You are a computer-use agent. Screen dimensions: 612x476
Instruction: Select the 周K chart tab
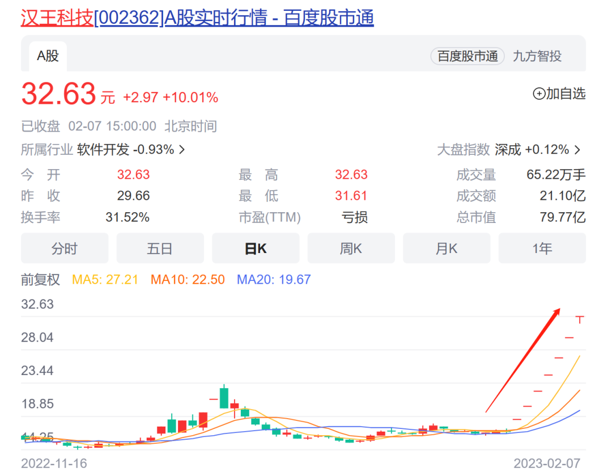point(351,248)
